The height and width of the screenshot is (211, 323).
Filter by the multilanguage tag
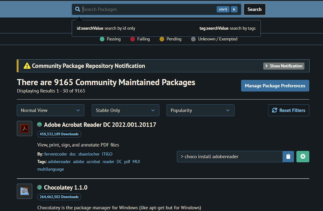pyautogui.click(x=50, y=169)
